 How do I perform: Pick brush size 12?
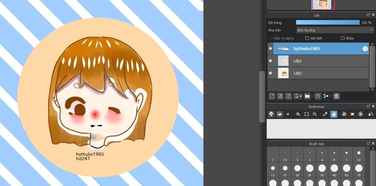(x=273, y=170)
